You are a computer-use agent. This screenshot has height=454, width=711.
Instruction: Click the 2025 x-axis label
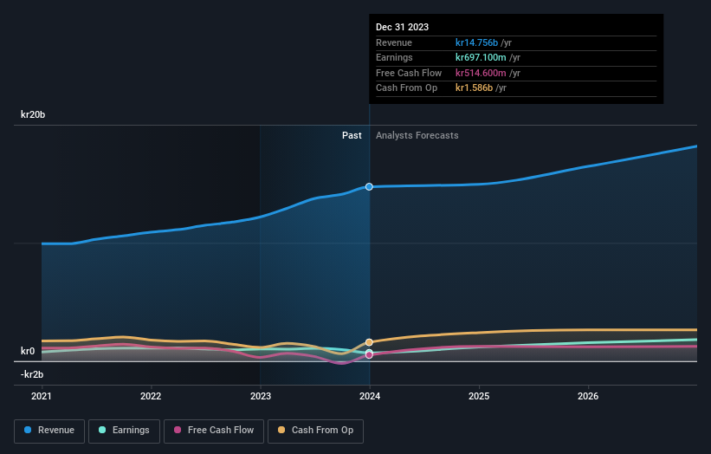point(479,397)
